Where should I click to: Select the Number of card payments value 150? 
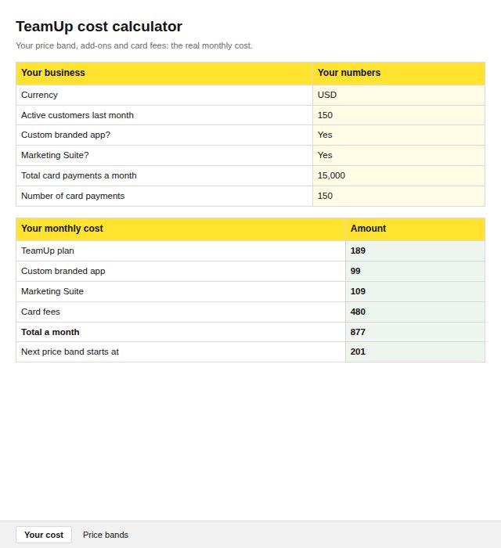(x=398, y=196)
